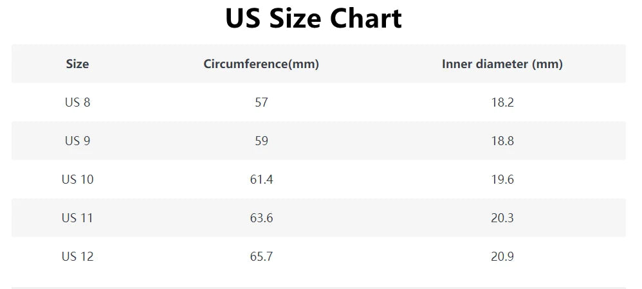Select the US 8 size cell
Viewport: 642px width, 289px height.
77,102
